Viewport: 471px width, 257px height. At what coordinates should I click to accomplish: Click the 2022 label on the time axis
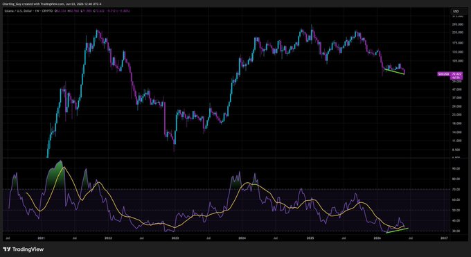pyautogui.click(x=108, y=238)
